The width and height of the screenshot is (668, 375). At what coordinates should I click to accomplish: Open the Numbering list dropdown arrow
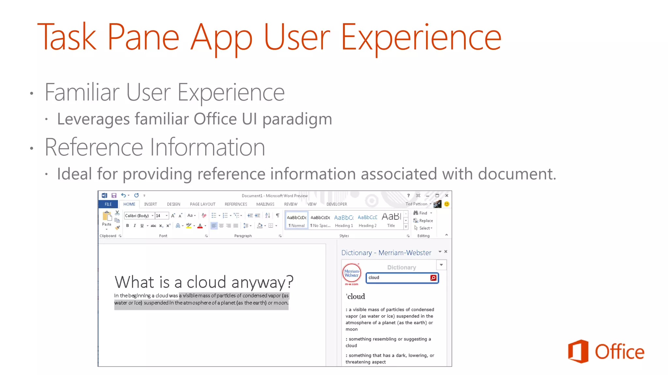coord(231,215)
